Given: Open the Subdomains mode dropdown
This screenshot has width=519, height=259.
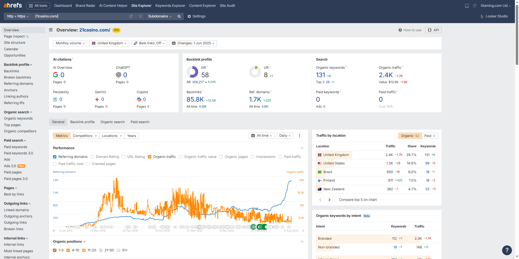Looking at the screenshot, I should (x=160, y=16).
